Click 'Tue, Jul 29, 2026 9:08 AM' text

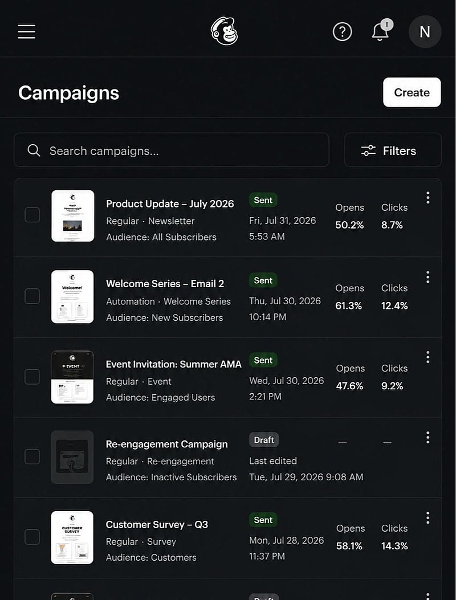click(x=306, y=477)
